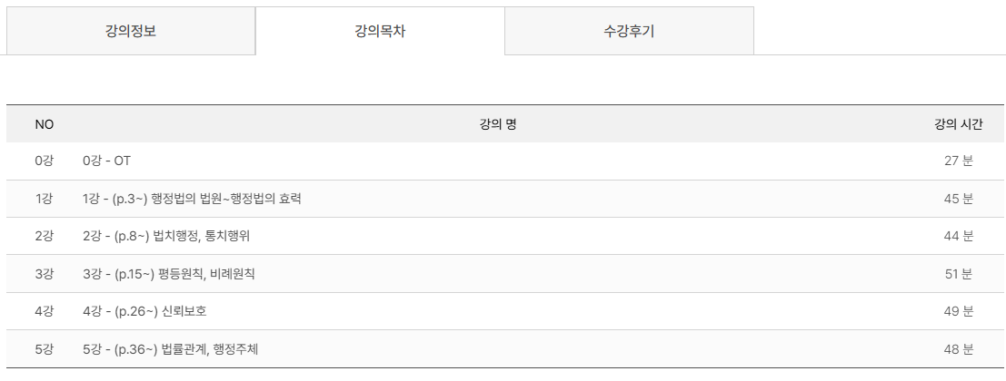Click the '5강' cell in the NO column

pos(45,348)
